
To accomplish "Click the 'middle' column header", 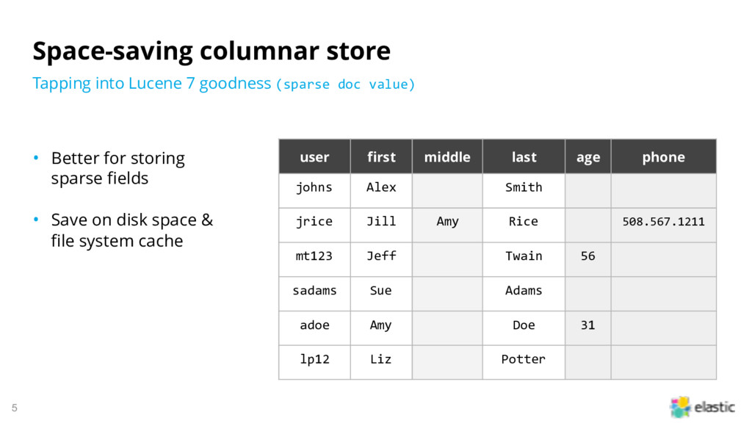I will click(x=447, y=157).
